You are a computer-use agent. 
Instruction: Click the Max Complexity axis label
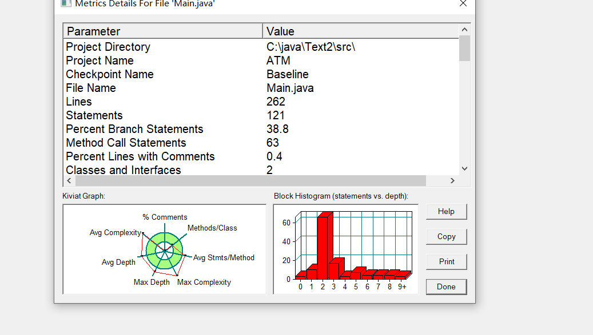tap(204, 282)
